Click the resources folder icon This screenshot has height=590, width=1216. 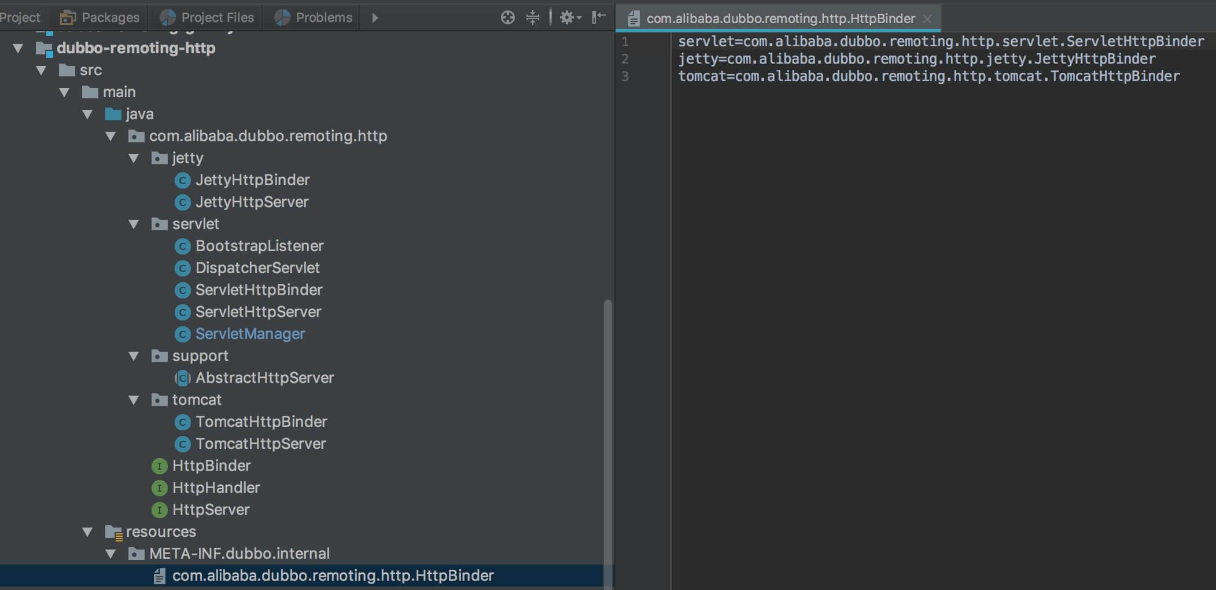(x=113, y=532)
